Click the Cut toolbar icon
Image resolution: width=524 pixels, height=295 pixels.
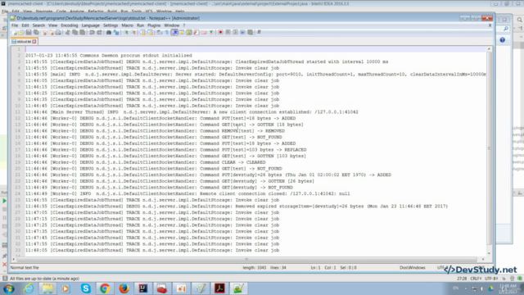[x=67, y=32]
